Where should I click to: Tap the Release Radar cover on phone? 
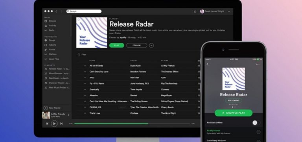coord(234,79)
